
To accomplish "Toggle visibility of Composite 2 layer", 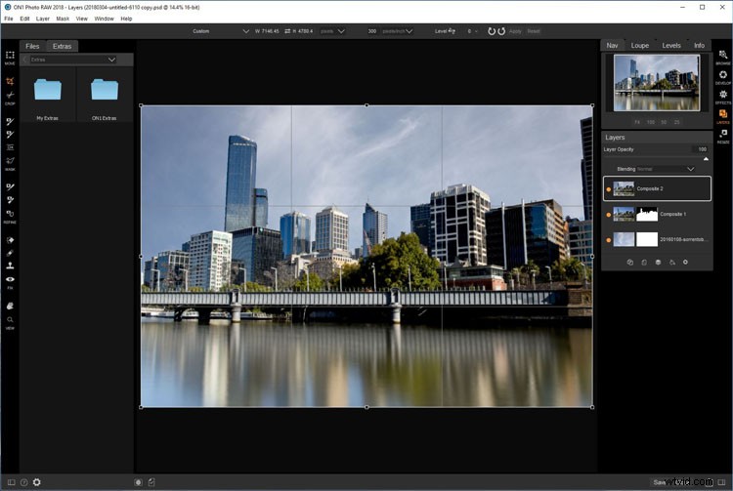I will coord(608,189).
